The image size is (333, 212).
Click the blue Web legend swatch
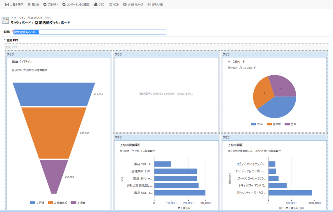click(x=253, y=124)
